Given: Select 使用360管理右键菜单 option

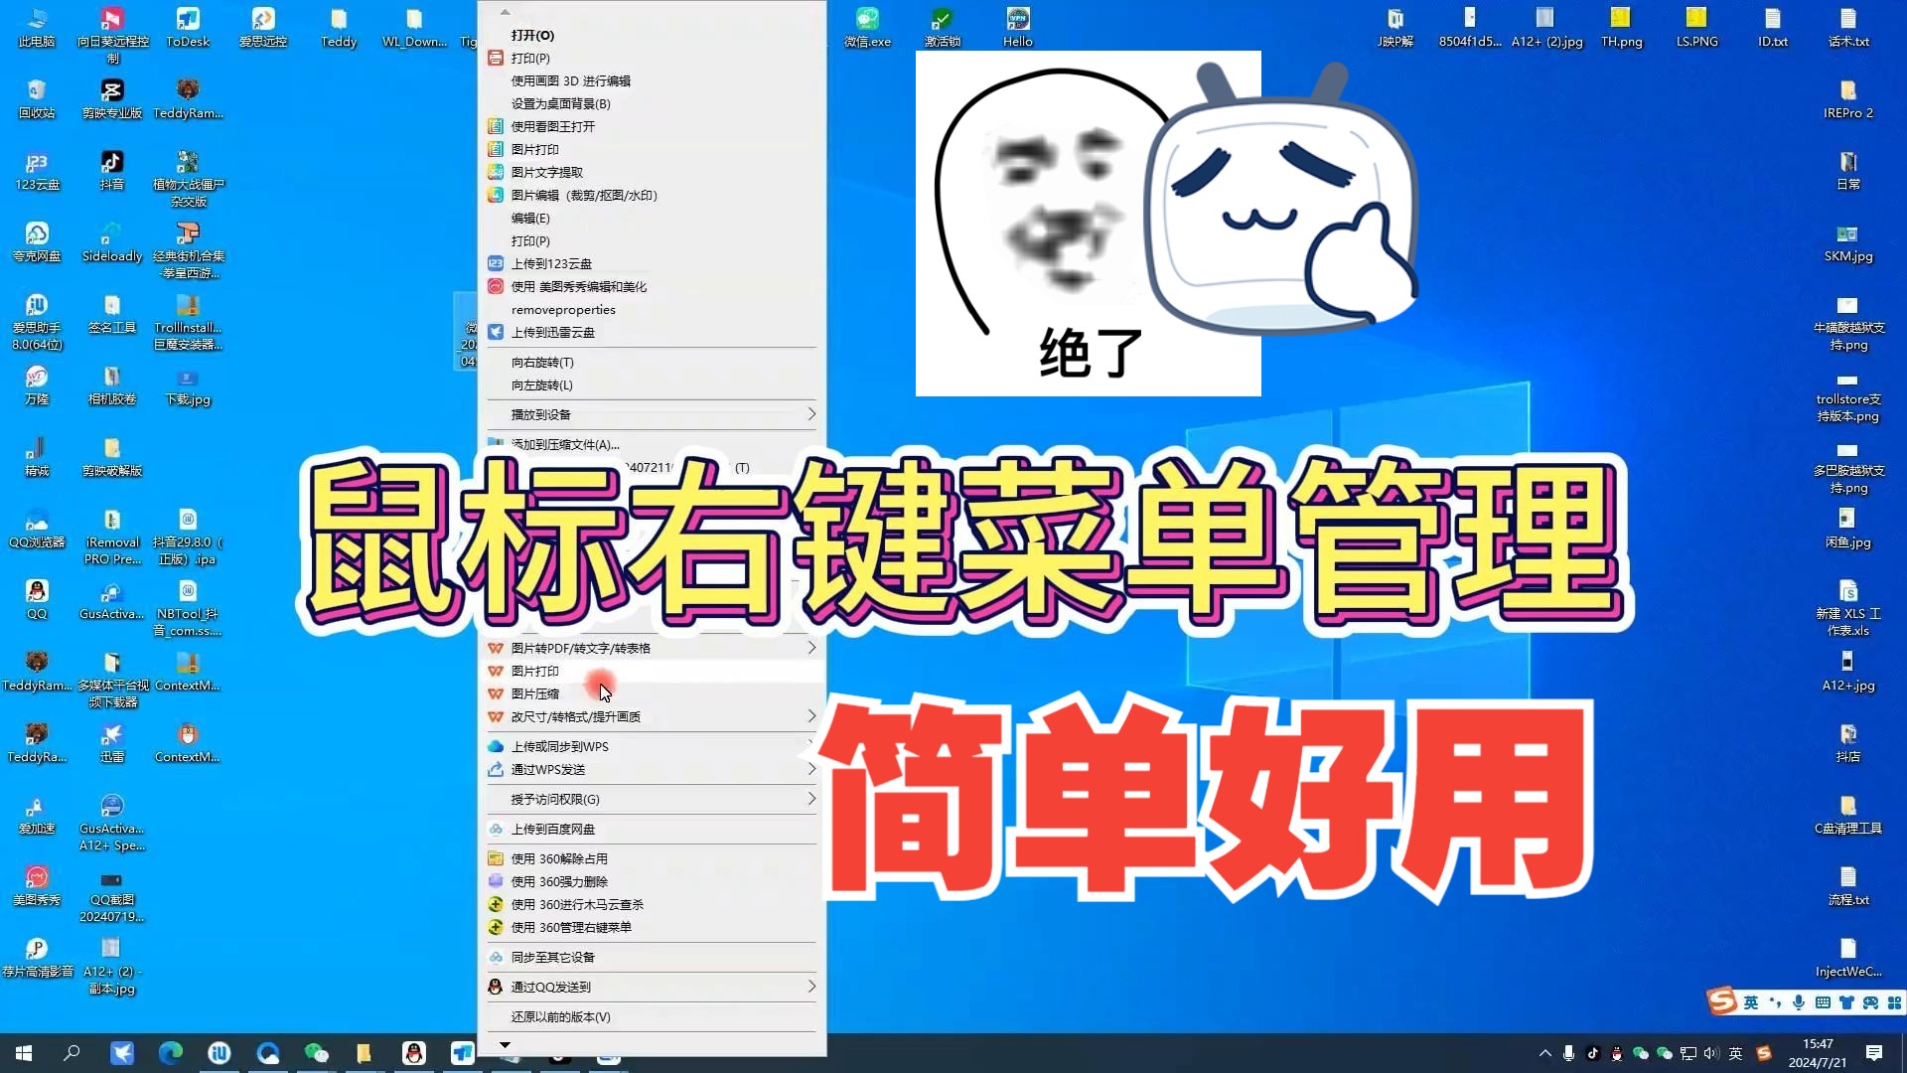Looking at the screenshot, I should coord(571,926).
